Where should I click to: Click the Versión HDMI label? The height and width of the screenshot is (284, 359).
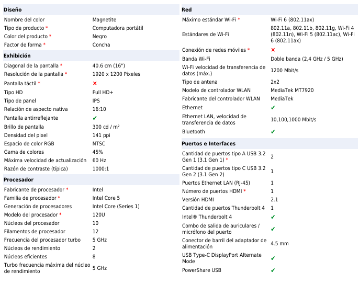(198, 200)
